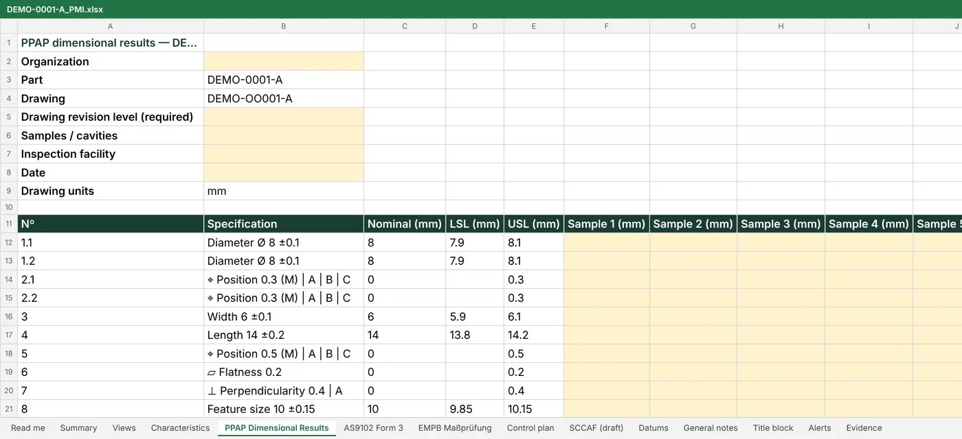Click the Sample 1 cell for characteristic 1.1
The width and height of the screenshot is (962, 439).
(x=607, y=242)
